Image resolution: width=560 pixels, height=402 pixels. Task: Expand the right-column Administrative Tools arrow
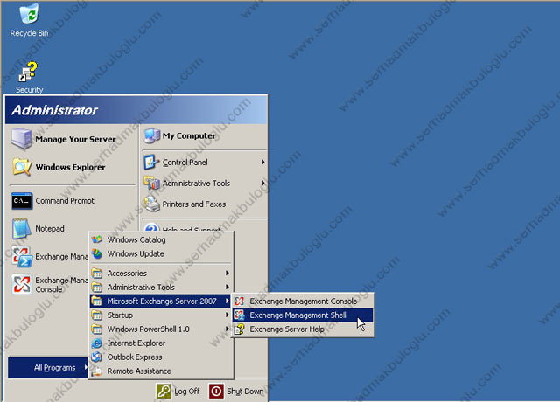(262, 183)
